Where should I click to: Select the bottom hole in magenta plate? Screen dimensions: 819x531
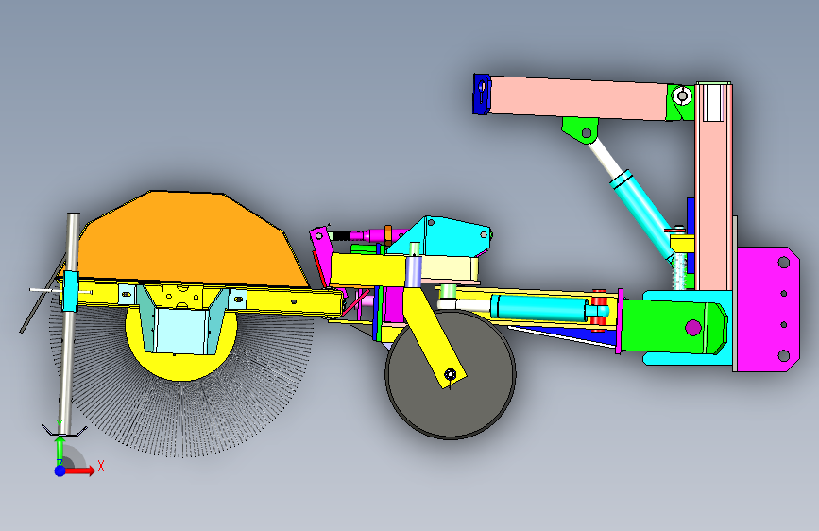(x=783, y=355)
